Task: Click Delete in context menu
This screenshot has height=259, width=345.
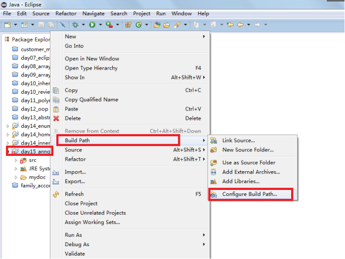Action: pos(130,118)
